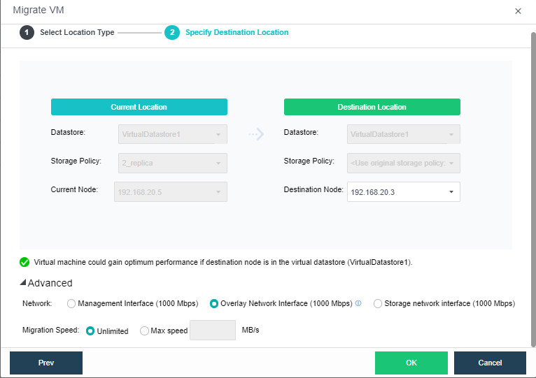Click the Prev button
536x378 pixels.
click(x=46, y=363)
